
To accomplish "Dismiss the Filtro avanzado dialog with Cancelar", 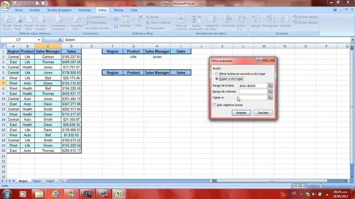I will pyautogui.click(x=263, y=113).
